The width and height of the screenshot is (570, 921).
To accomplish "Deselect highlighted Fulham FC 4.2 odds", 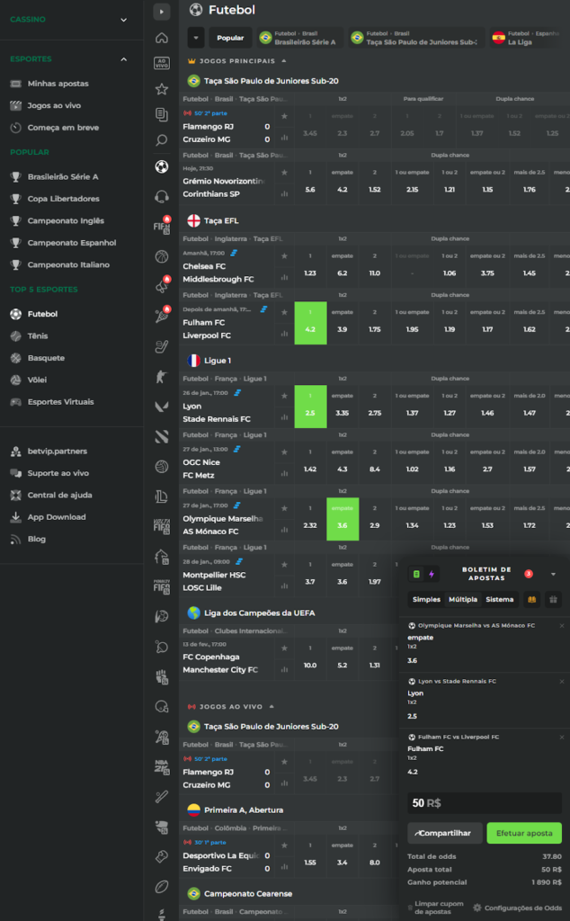I will point(310,323).
